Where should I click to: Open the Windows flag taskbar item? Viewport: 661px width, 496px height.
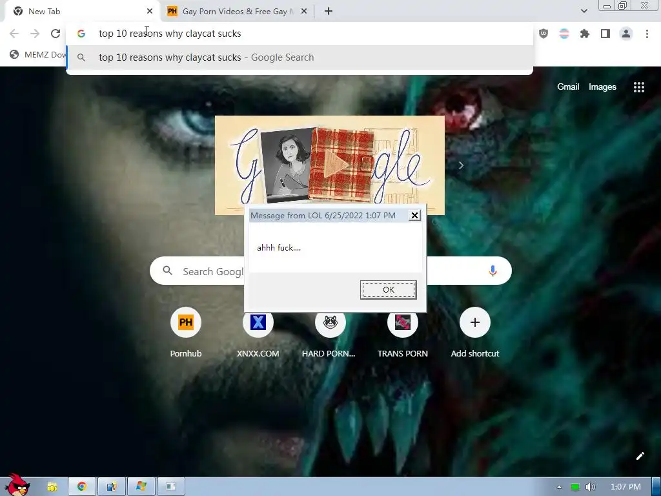(141, 487)
